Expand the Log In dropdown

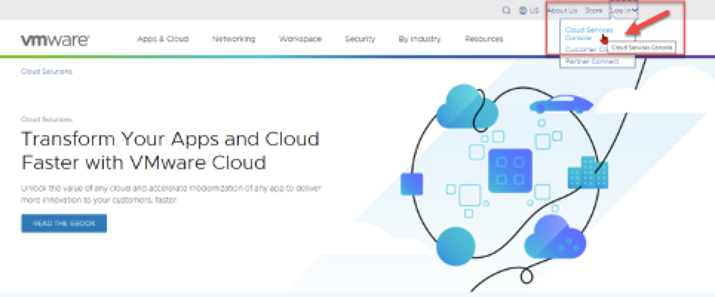tap(624, 10)
